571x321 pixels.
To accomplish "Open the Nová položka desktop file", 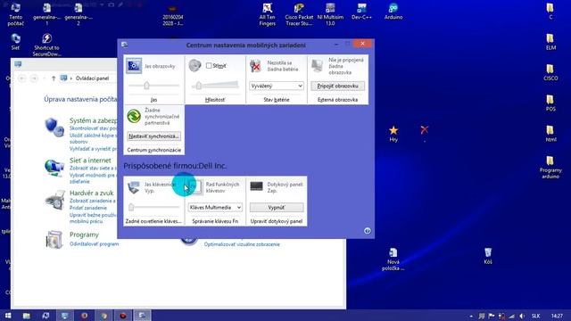I will tap(393, 259).
